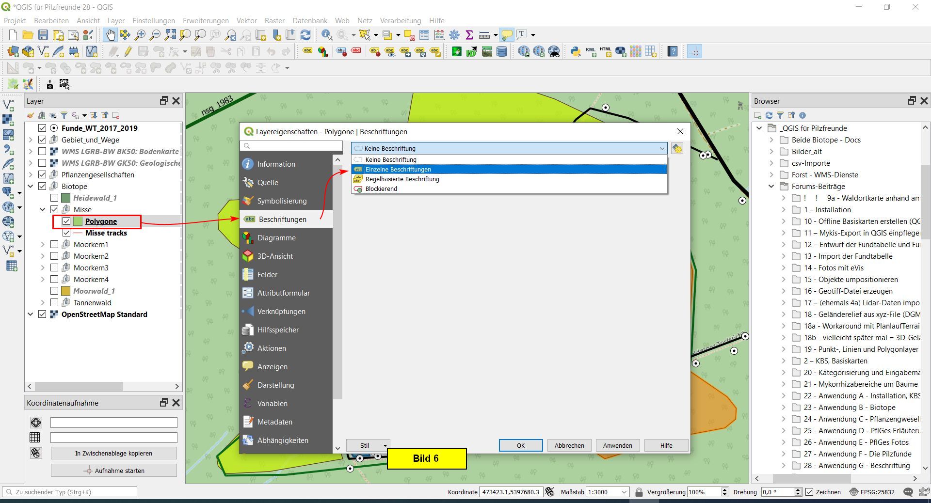Image resolution: width=931 pixels, height=503 pixels.
Task: Open the 3D-Ansicht settings section
Action: coord(275,256)
